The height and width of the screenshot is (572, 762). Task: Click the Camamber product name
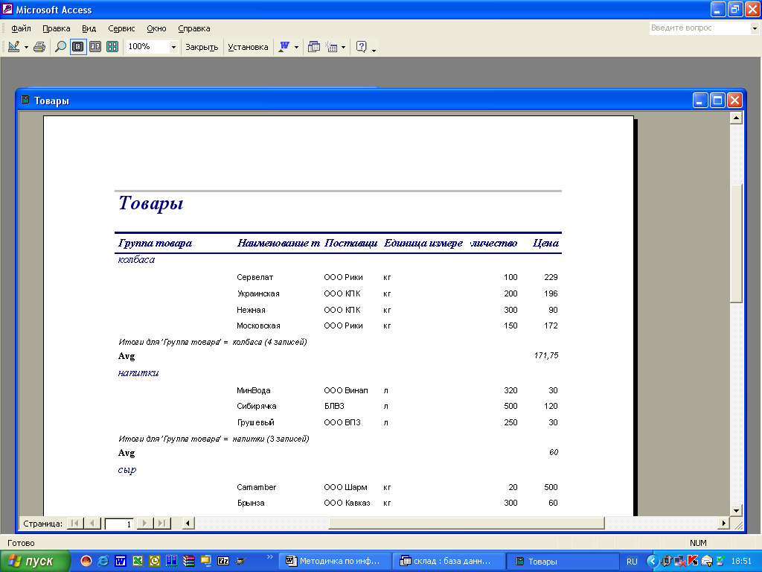tap(257, 487)
